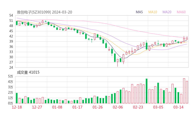Screen dimensions: 191x113
Task: Click the 03-14 date label
Action: coord(178,107)
